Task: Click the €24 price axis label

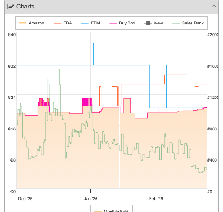Action: tap(12, 98)
